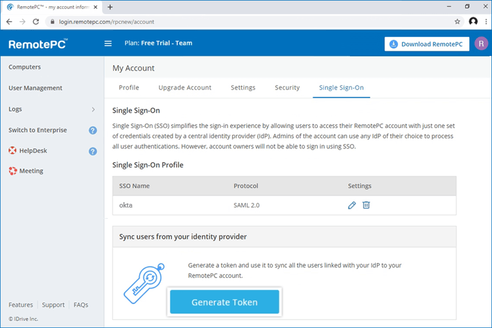Open the browser profile icon
Image resolution: width=492 pixels, height=328 pixels.
[x=472, y=21]
